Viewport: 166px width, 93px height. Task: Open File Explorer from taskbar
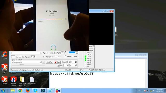pyautogui.click(x=13, y=91)
